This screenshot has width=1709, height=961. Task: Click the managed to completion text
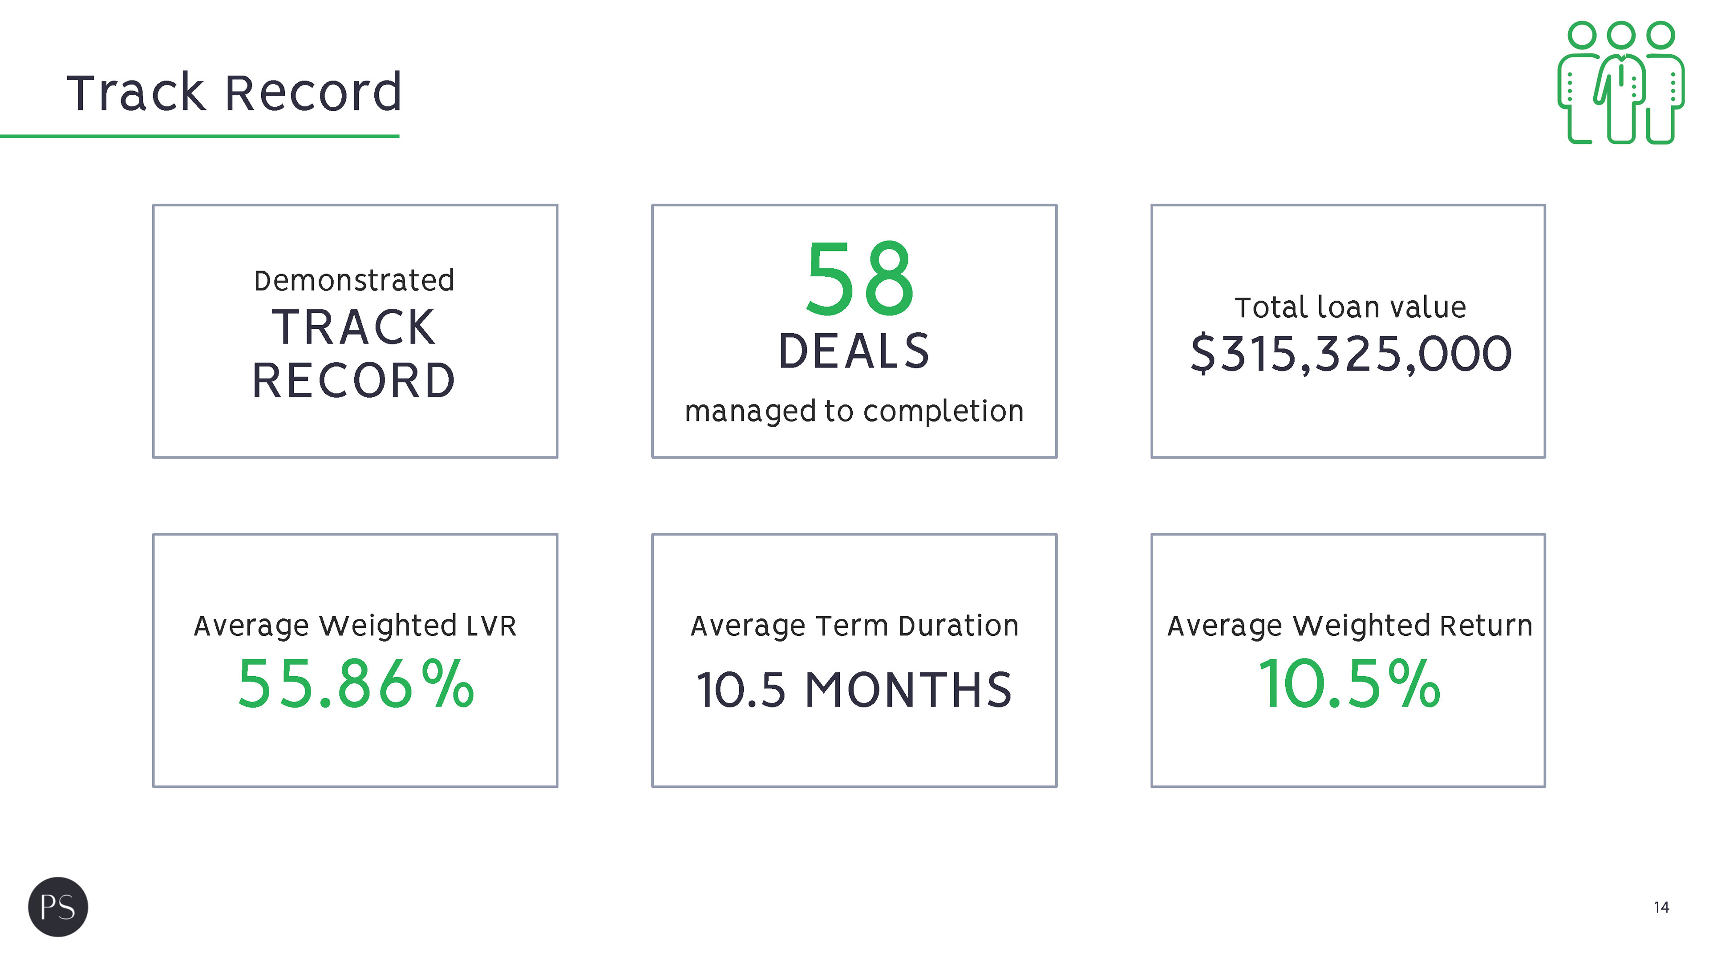[x=854, y=411]
